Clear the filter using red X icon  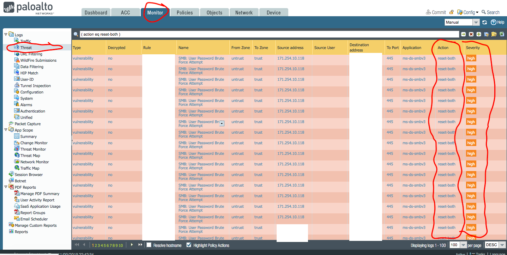tap(471, 34)
